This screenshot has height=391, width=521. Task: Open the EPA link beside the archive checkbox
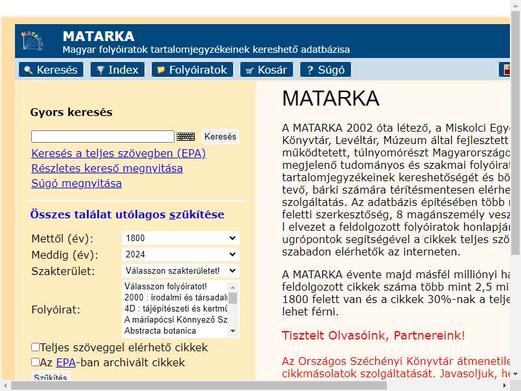tap(66, 362)
